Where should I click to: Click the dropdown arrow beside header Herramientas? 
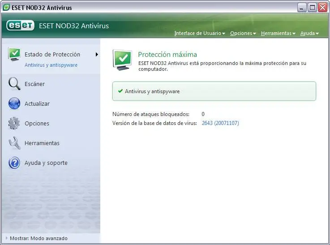pos(294,34)
